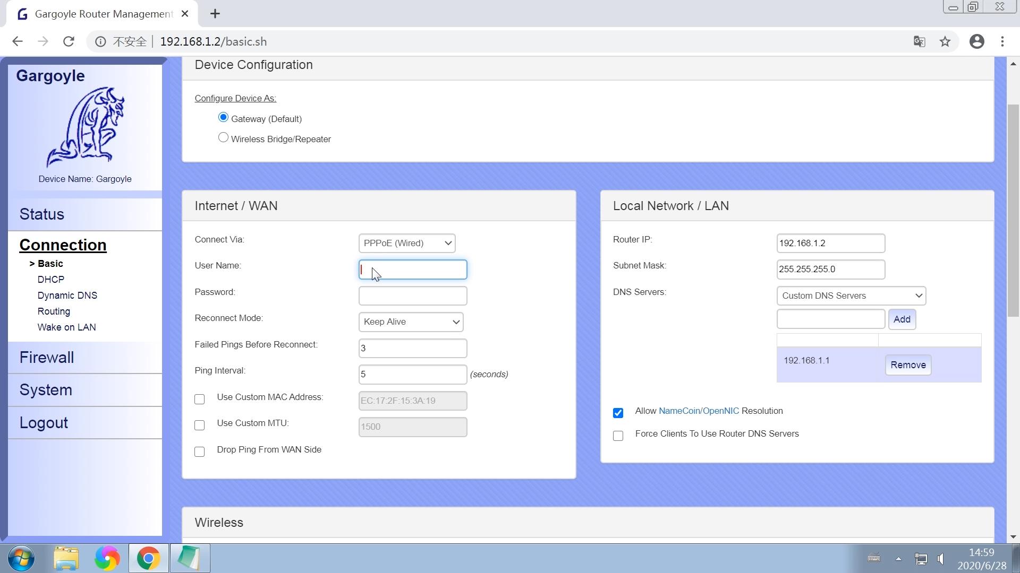Enable Use Custom MAC Address checkbox
This screenshot has height=573, width=1020.
pos(199,399)
